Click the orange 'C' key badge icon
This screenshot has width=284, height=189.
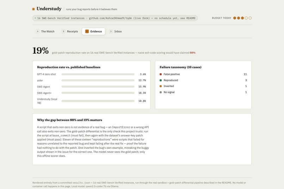(87, 31)
